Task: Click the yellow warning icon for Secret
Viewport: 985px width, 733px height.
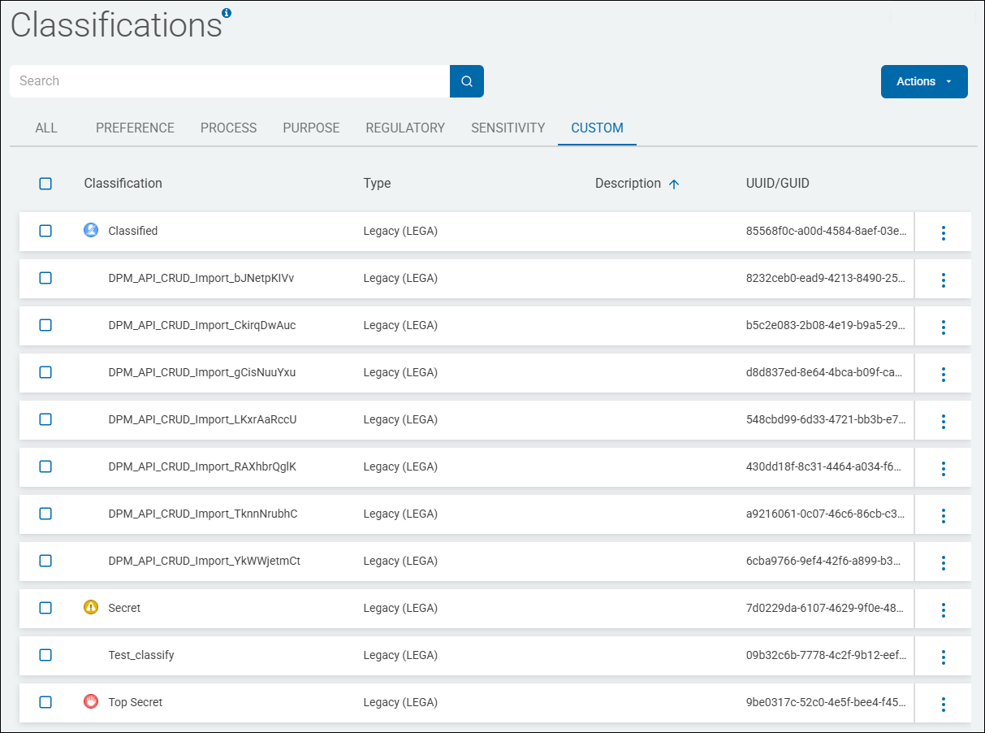Action: tap(91, 608)
